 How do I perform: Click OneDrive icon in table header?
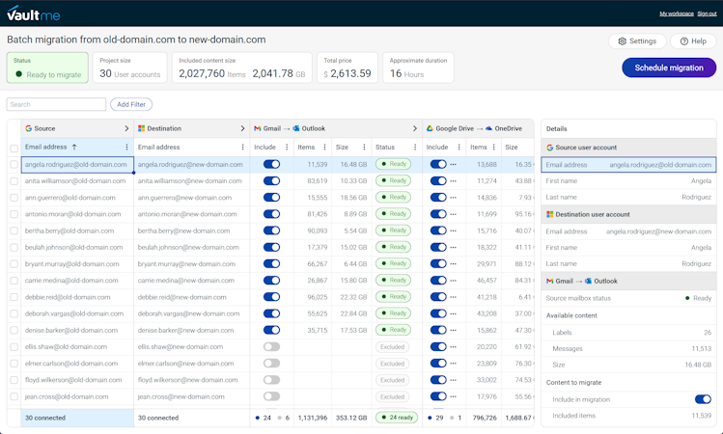point(488,128)
